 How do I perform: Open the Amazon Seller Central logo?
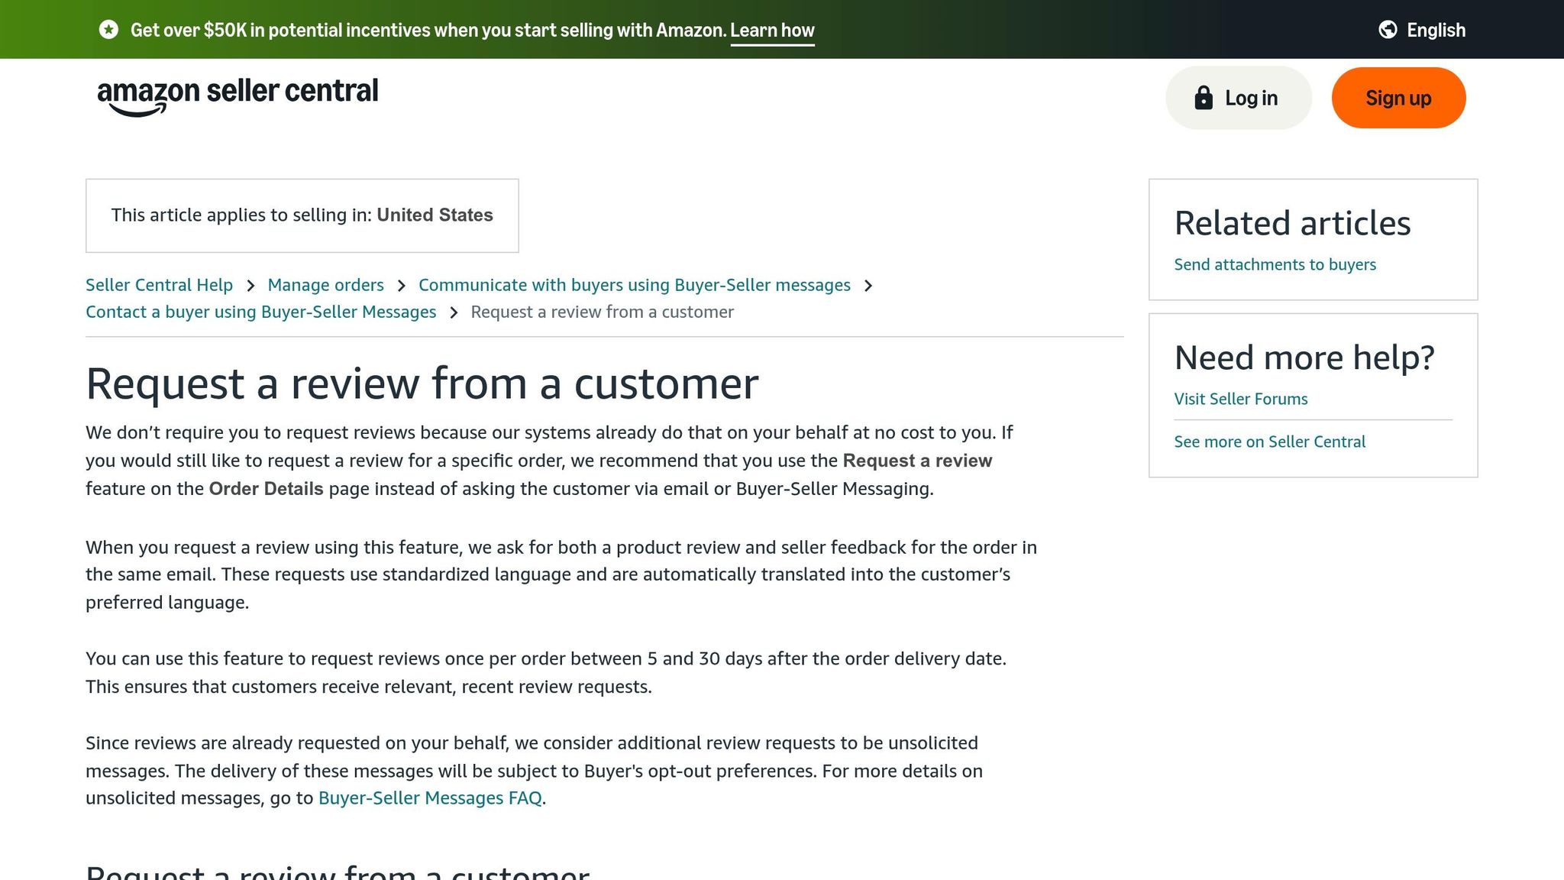click(x=238, y=97)
